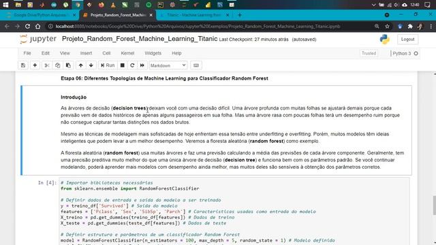Image resolution: width=436 pixels, height=245 pixels.
Task: Cut selected cells using scissors icon
Action: point(47,65)
